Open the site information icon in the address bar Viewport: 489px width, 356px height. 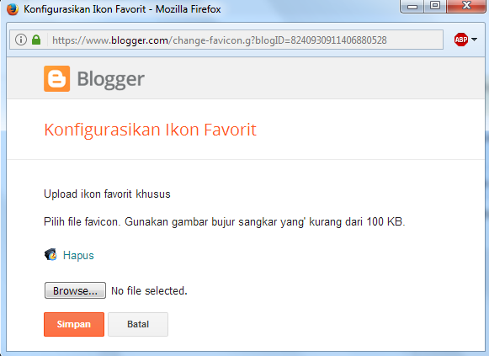(x=21, y=40)
